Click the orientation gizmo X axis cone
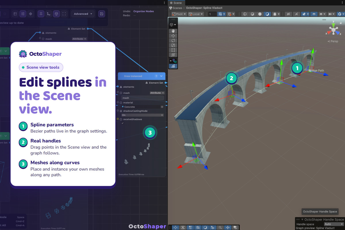This screenshot has width=345, height=230. 329,32
